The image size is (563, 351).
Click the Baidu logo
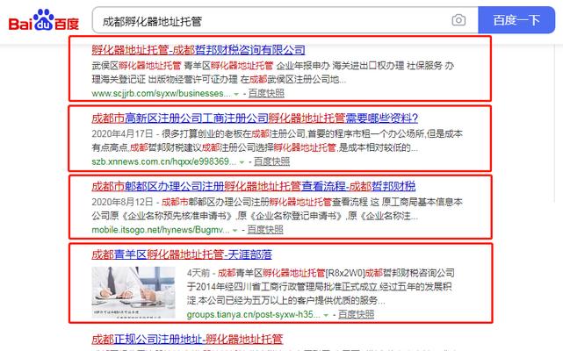tap(43, 20)
